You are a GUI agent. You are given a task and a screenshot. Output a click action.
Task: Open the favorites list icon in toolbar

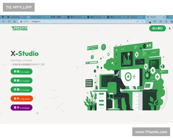click(x=166, y=21)
